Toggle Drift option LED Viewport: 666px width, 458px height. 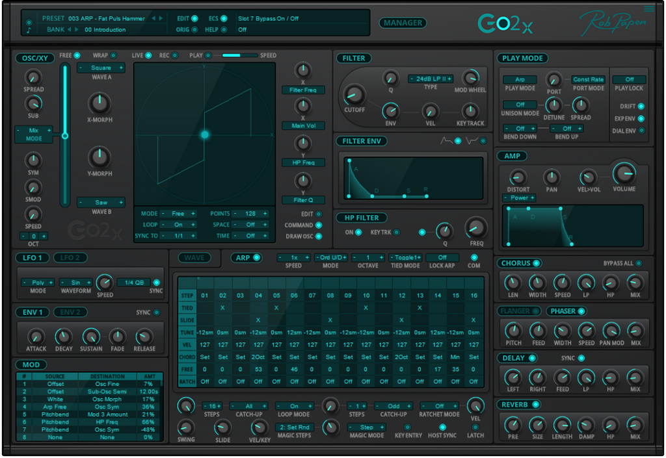tap(641, 107)
